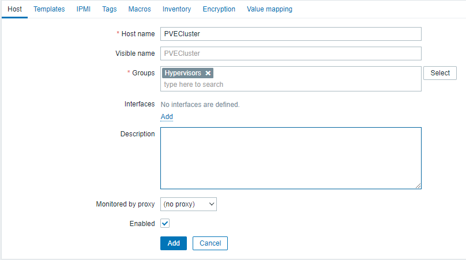This screenshot has height=260, width=466.
Task: Click the Visible name field
Action: (291, 53)
